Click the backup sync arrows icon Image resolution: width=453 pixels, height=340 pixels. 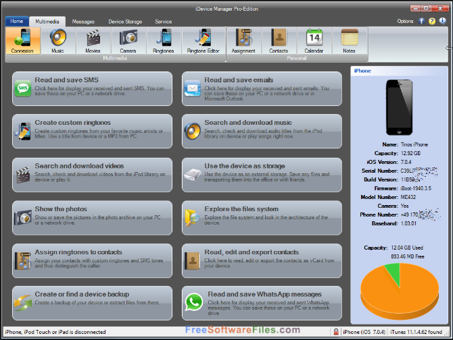click(x=23, y=303)
